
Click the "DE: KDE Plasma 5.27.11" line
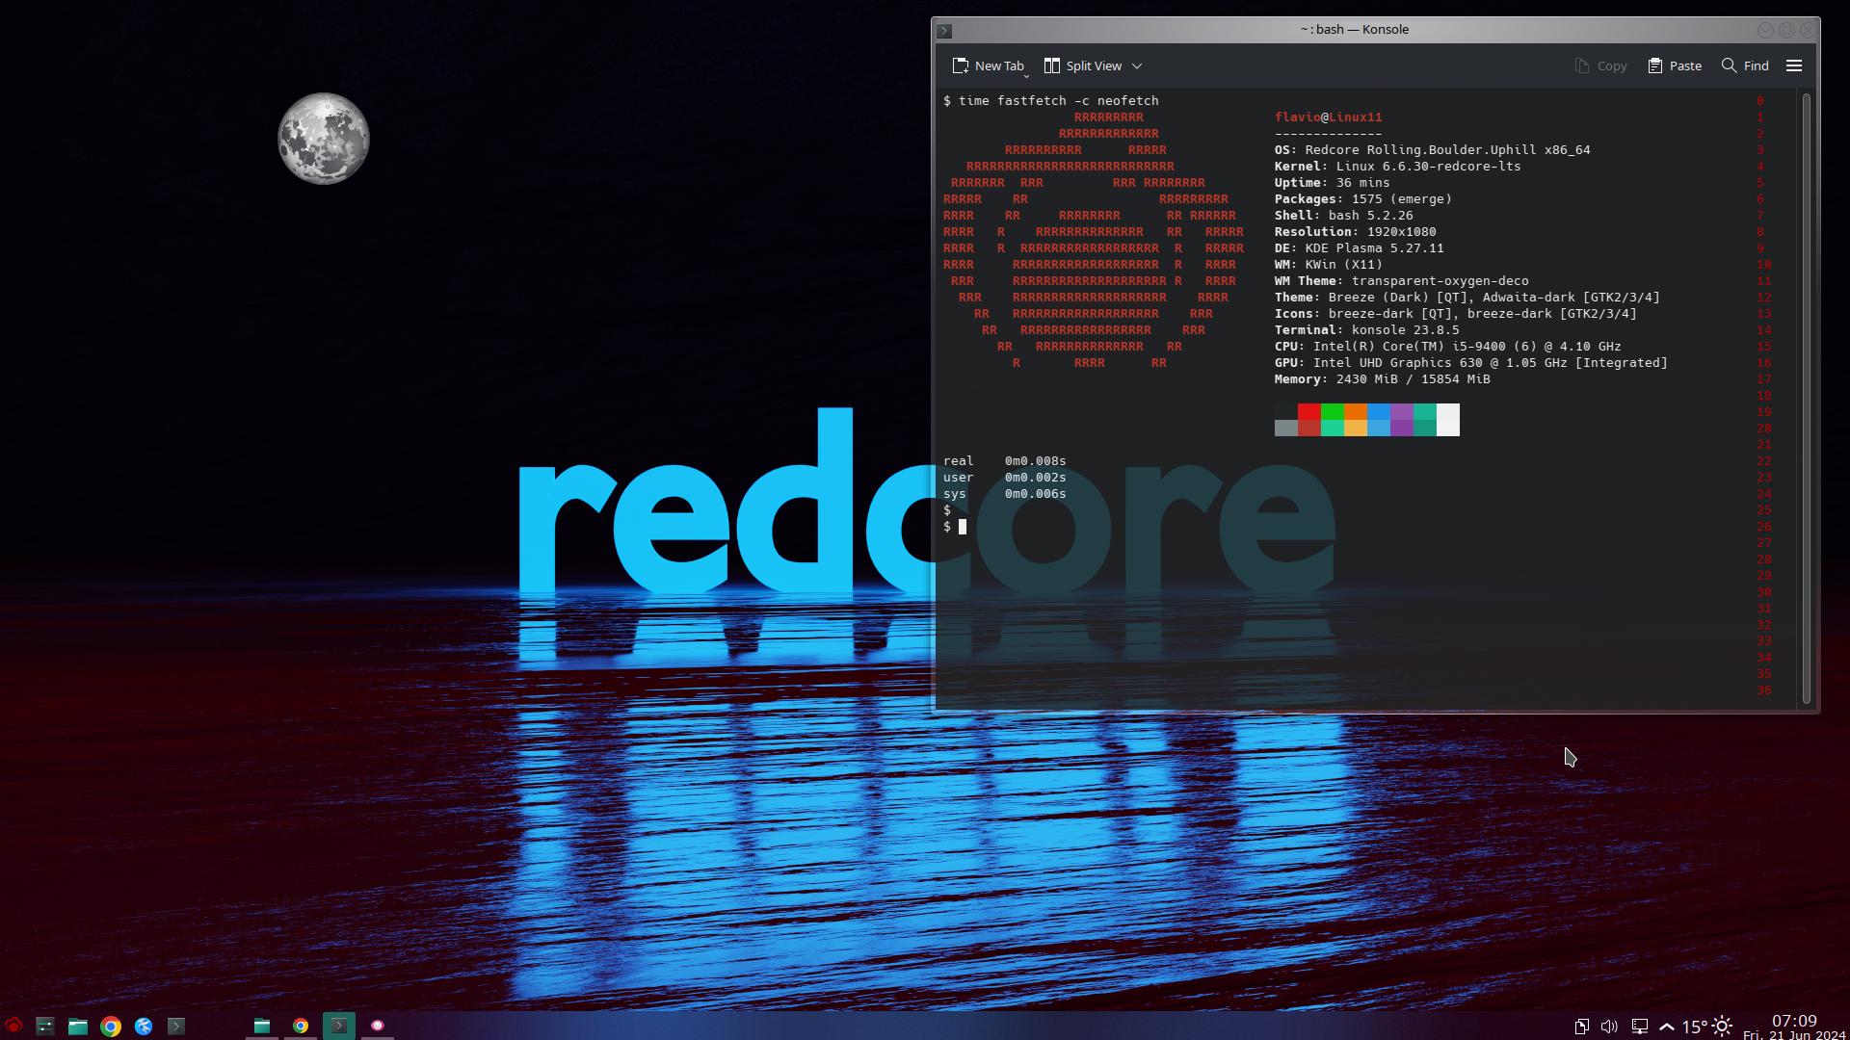pos(1360,247)
